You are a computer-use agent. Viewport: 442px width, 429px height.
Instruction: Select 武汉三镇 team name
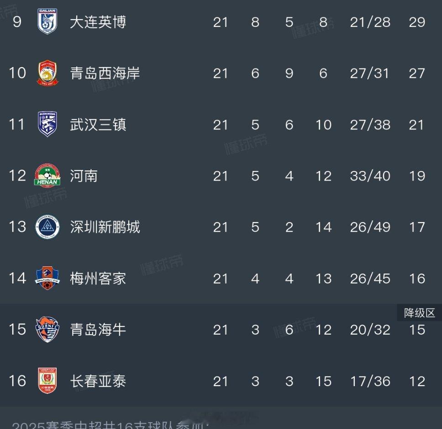(98, 124)
